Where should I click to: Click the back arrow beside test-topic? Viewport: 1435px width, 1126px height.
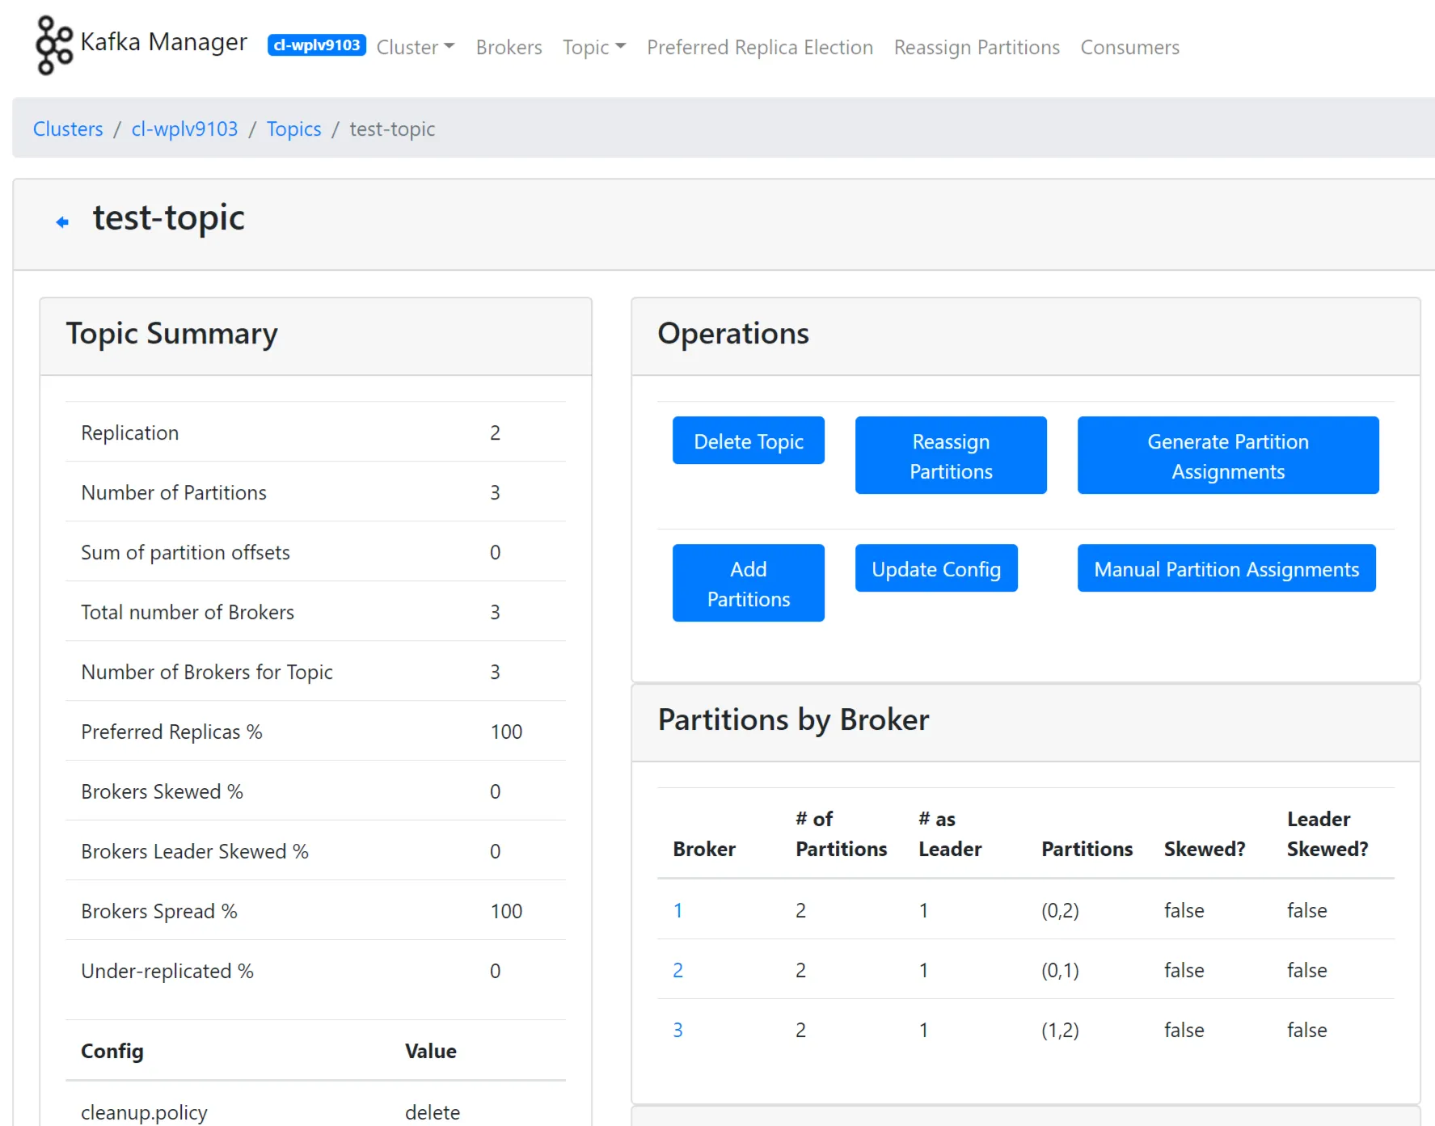[62, 221]
